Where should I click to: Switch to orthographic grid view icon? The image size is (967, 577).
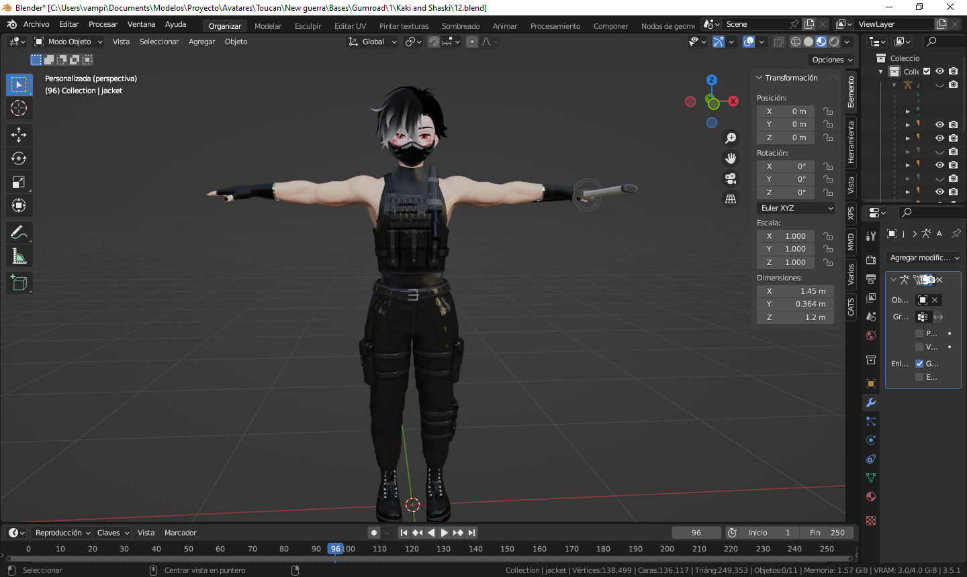[731, 199]
